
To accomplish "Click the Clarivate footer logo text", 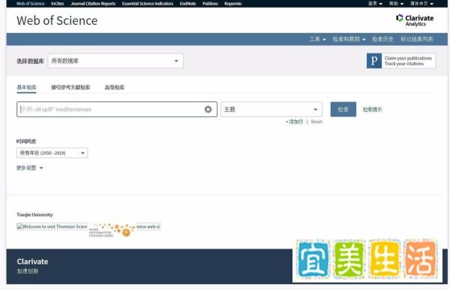I will click(x=32, y=261).
